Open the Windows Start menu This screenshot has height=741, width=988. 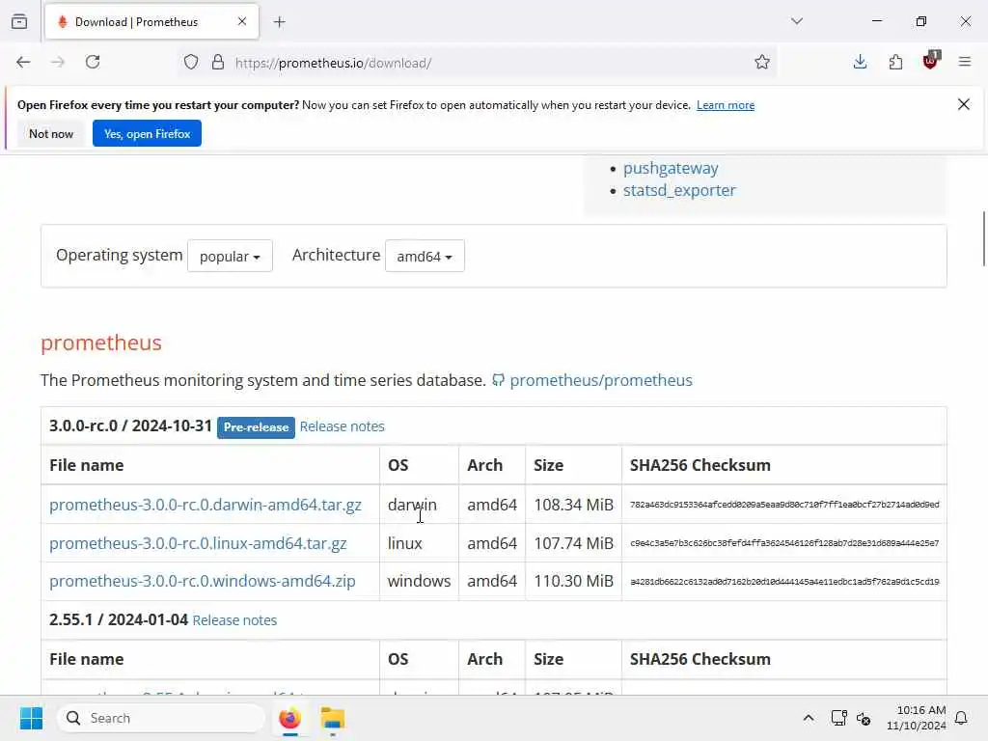tap(31, 718)
